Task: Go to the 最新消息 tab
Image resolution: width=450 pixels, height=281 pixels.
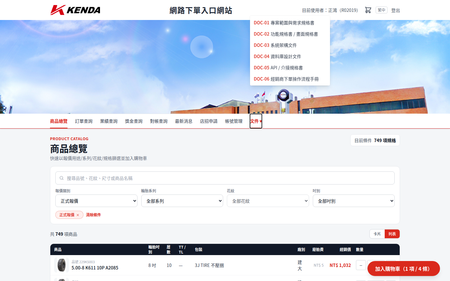Action: [184, 121]
